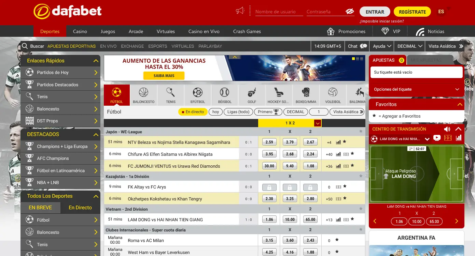The width and height of the screenshot is (475, 256).
Task: Select the Fútbol sport icon tab
Action: 117,95
